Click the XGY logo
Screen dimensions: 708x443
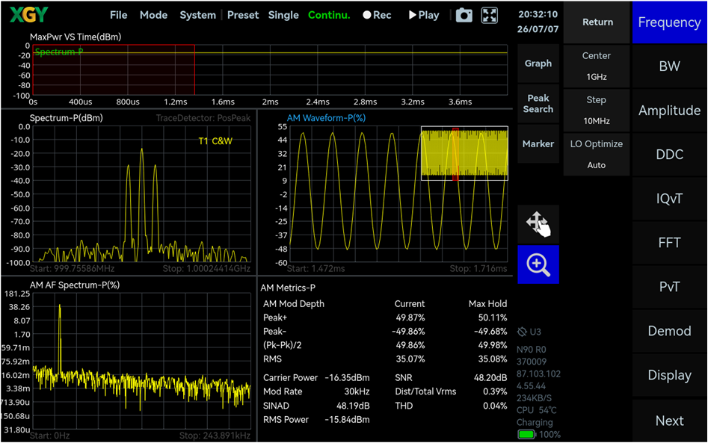28,15
